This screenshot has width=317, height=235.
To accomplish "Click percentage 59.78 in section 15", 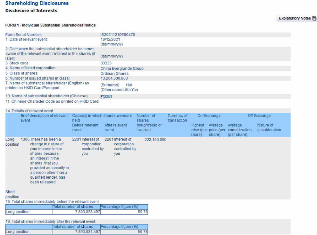I will point(143,212).
